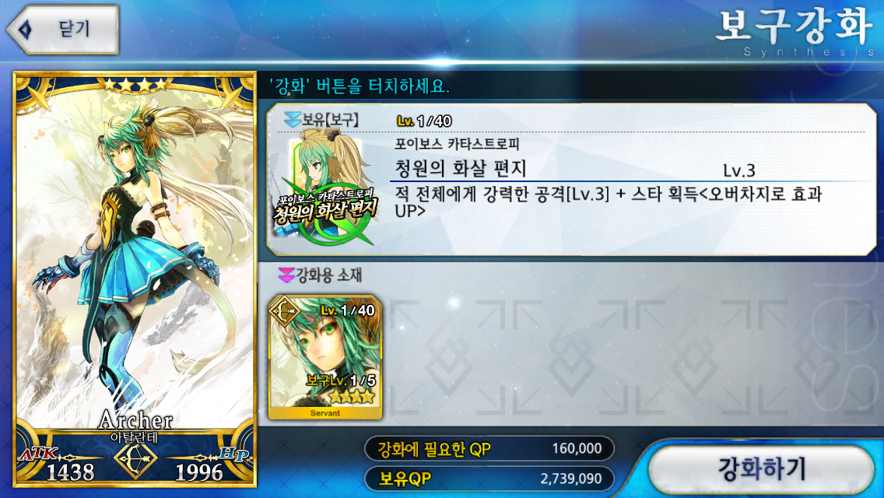Screen dimensions: 884x498
Task: Tap the 보유QP balance field
Action: click(x=489, y=479)
